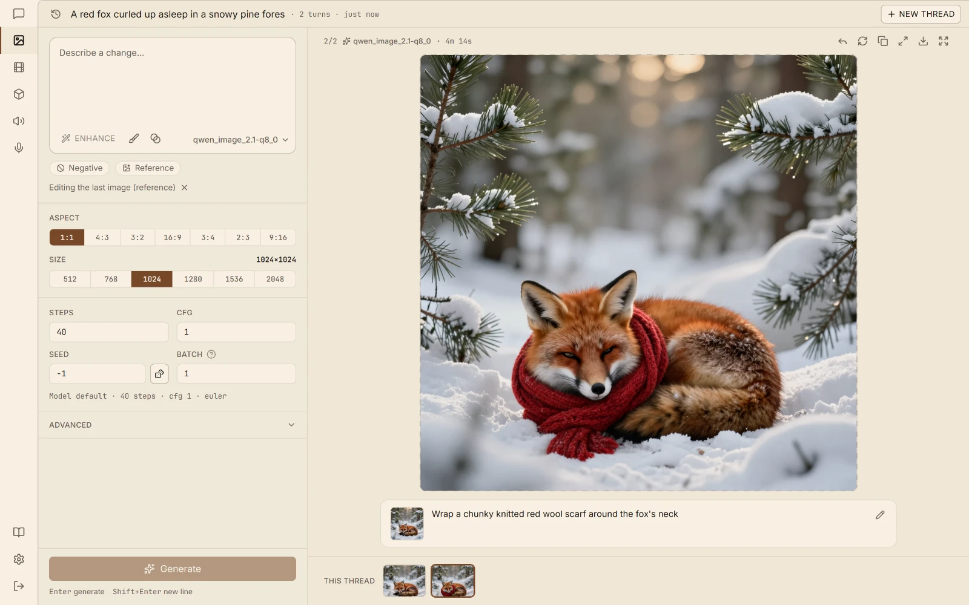Click the CFG input field
The width and height of the screenshot is (969, 605).
236,332
